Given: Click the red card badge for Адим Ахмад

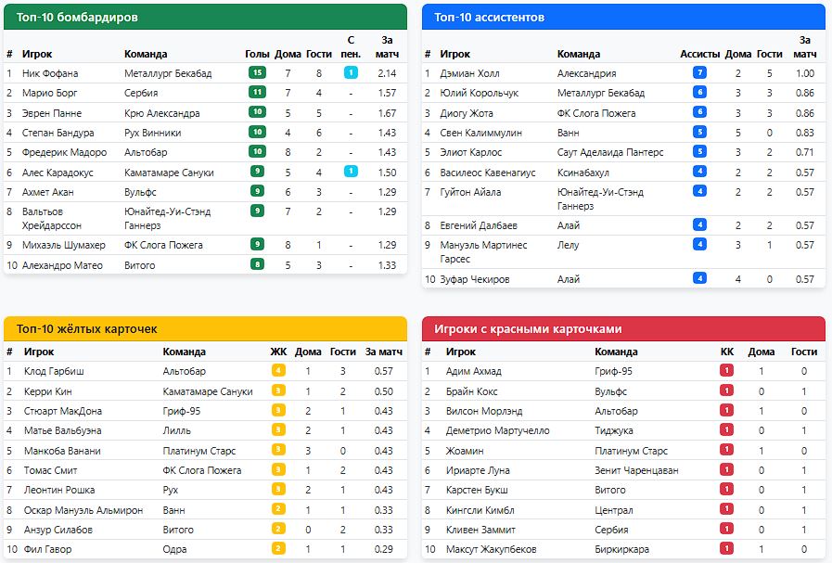Looking at the screenshot, I should [726, 371].
